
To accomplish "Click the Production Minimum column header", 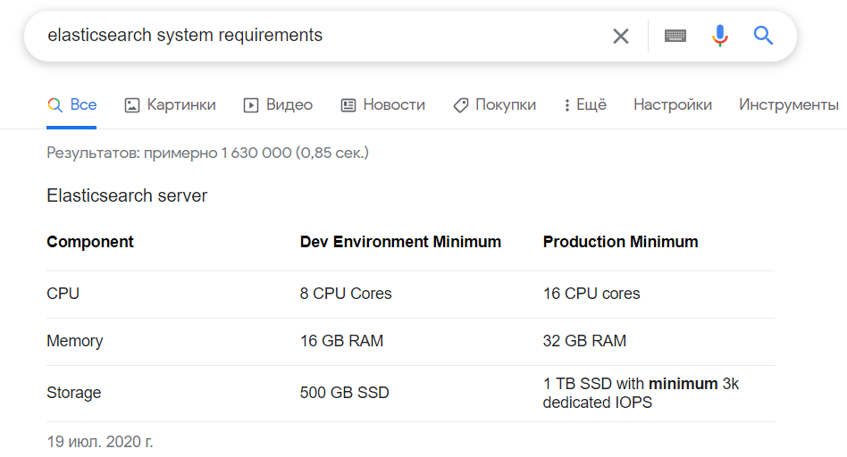I will [620, 242].
